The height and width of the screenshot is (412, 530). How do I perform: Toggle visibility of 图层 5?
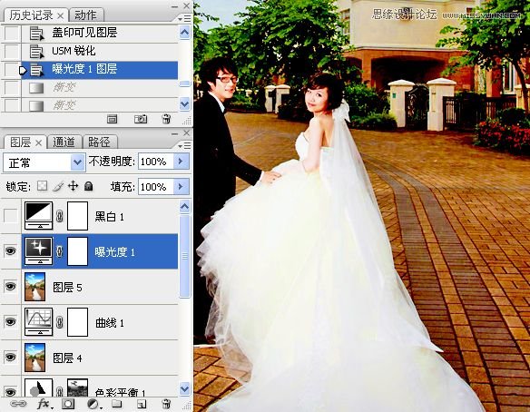(11, 287)
